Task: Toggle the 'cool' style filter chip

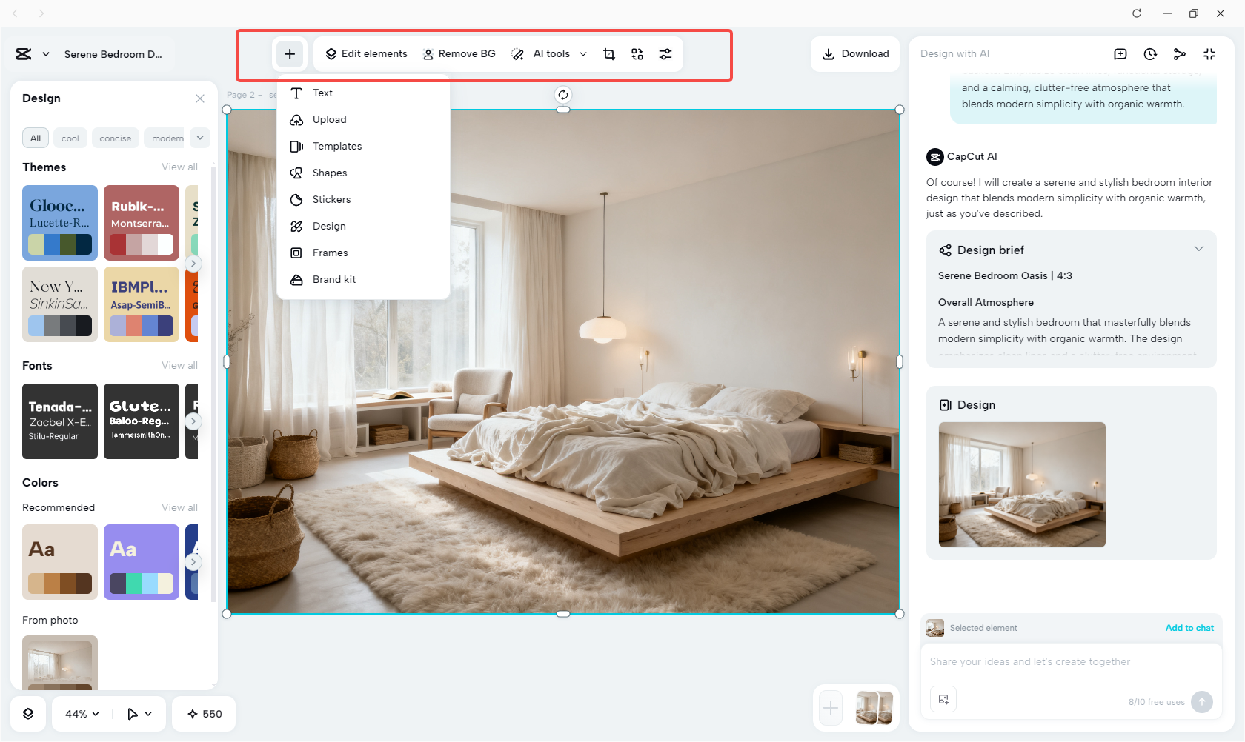Action: click(x=70, y=138)
